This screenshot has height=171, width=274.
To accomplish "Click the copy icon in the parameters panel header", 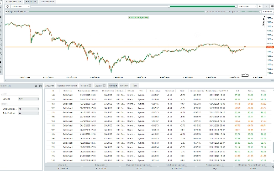I will pyautogui.click(x=40, y=86).
